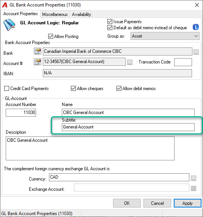
Task: Click the Account Number field 11030
Action: pos(21,112)
